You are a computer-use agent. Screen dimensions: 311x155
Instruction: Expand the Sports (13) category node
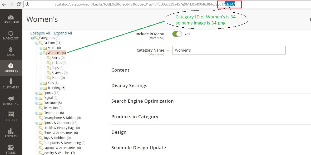click(x=37, y=93)
